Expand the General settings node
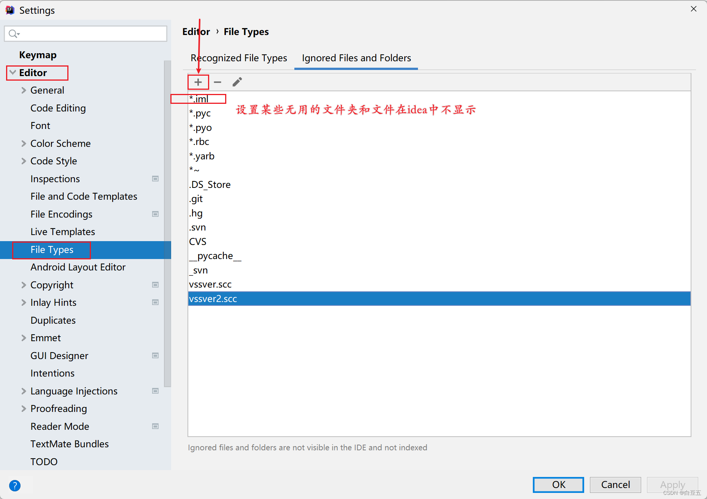Screen dimensions: 707x499 coord(24,90)
